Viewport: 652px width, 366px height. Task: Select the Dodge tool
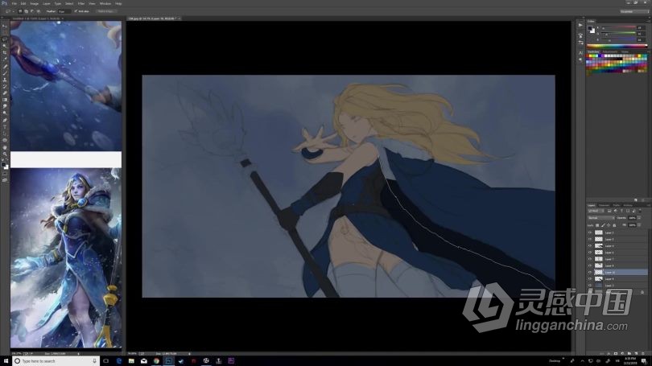[x=5, y=113]
